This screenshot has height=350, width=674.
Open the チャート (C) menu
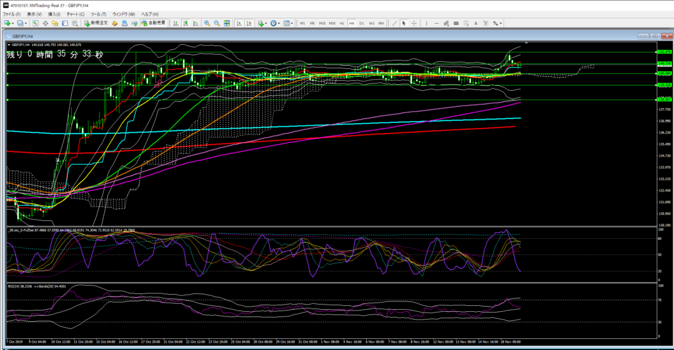pos(75,14)
